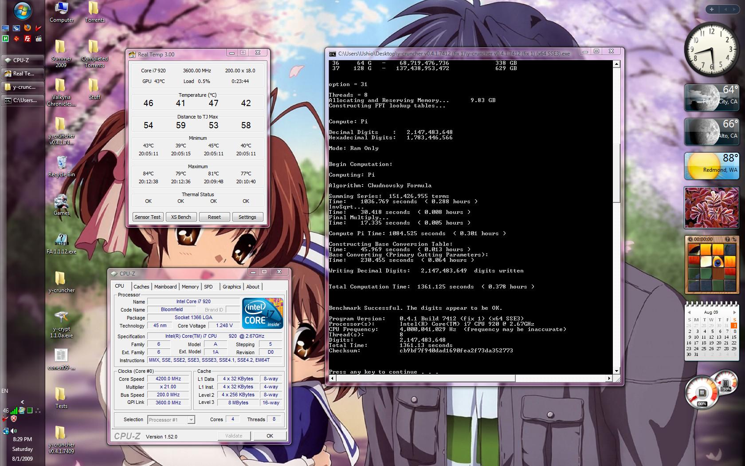Open the Windows Start orb
Screen dimensions: 745x466
point(22,11)
